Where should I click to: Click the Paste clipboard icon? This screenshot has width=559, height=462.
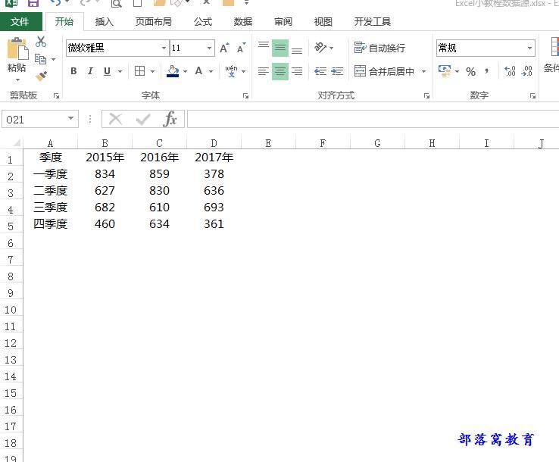tap(17, 48)
